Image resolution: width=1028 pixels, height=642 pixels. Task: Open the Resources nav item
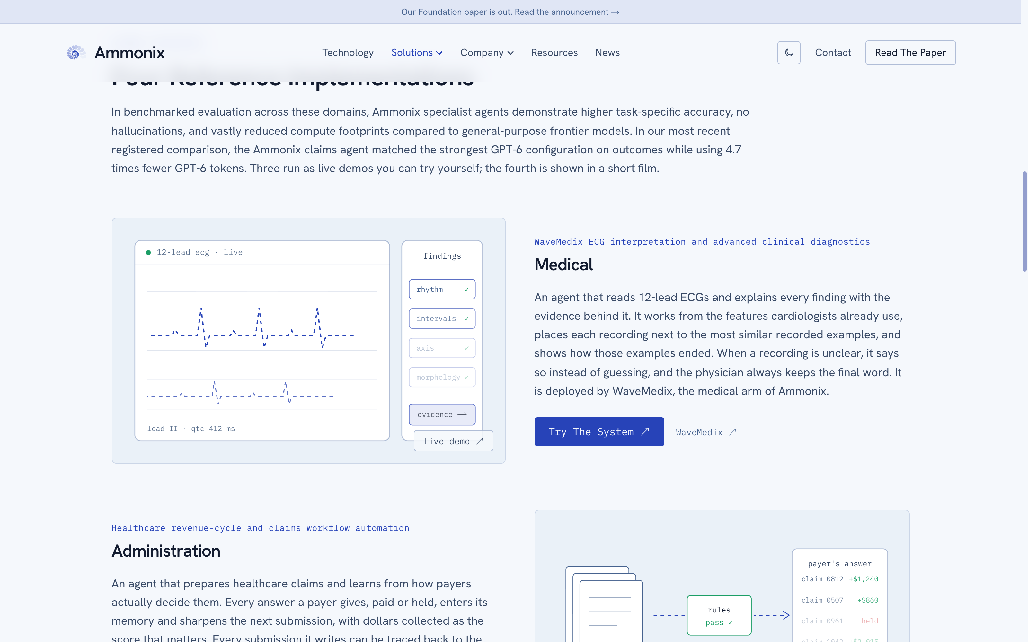554,53
